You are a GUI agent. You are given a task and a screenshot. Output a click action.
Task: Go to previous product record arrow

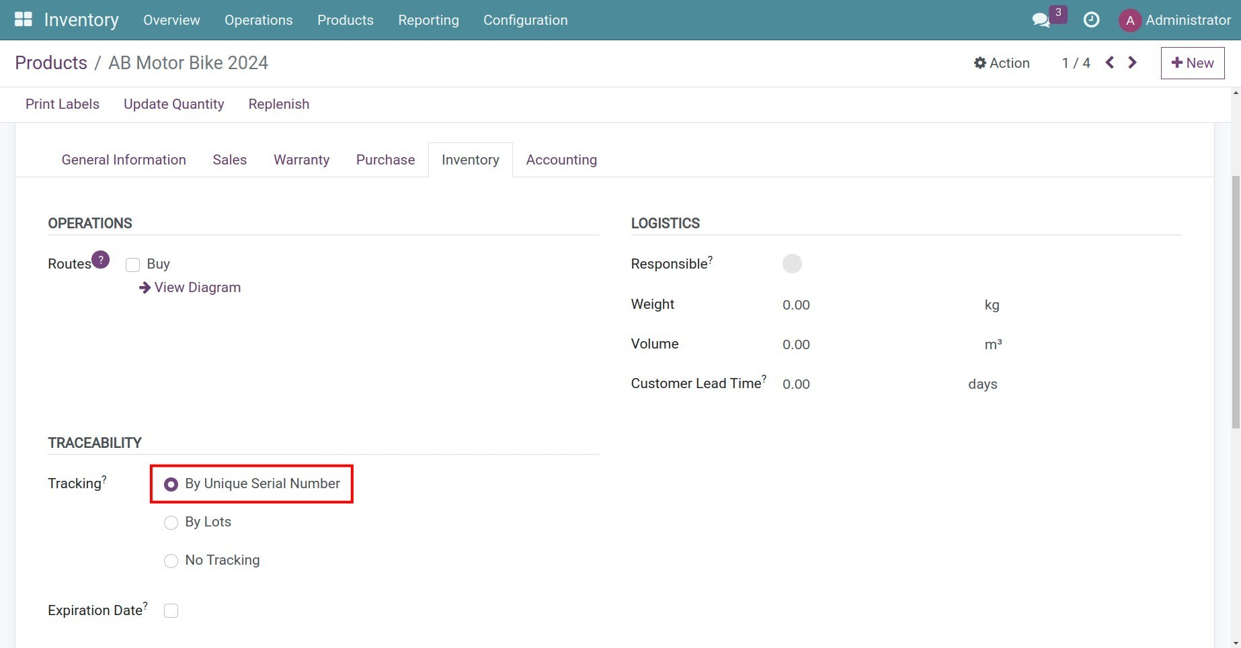pyautogui.click(x=1110, y=62)
